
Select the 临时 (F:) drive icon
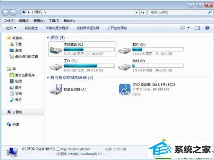coord(125,67)
